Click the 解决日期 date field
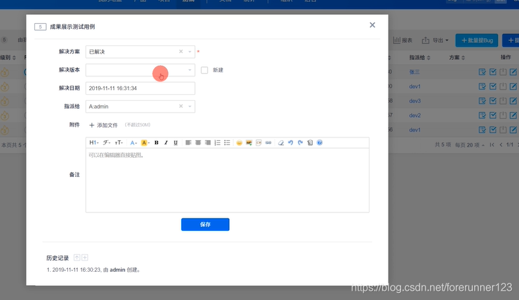 [140, 88]
